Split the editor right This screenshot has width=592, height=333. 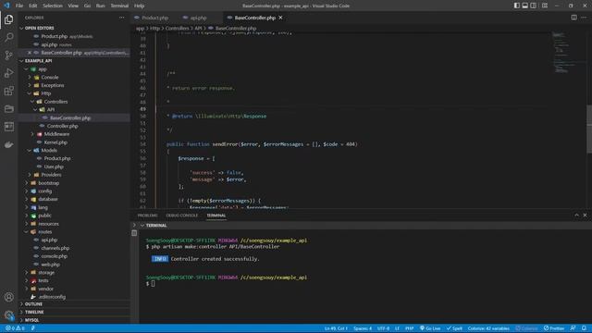[x=573, y=18]
